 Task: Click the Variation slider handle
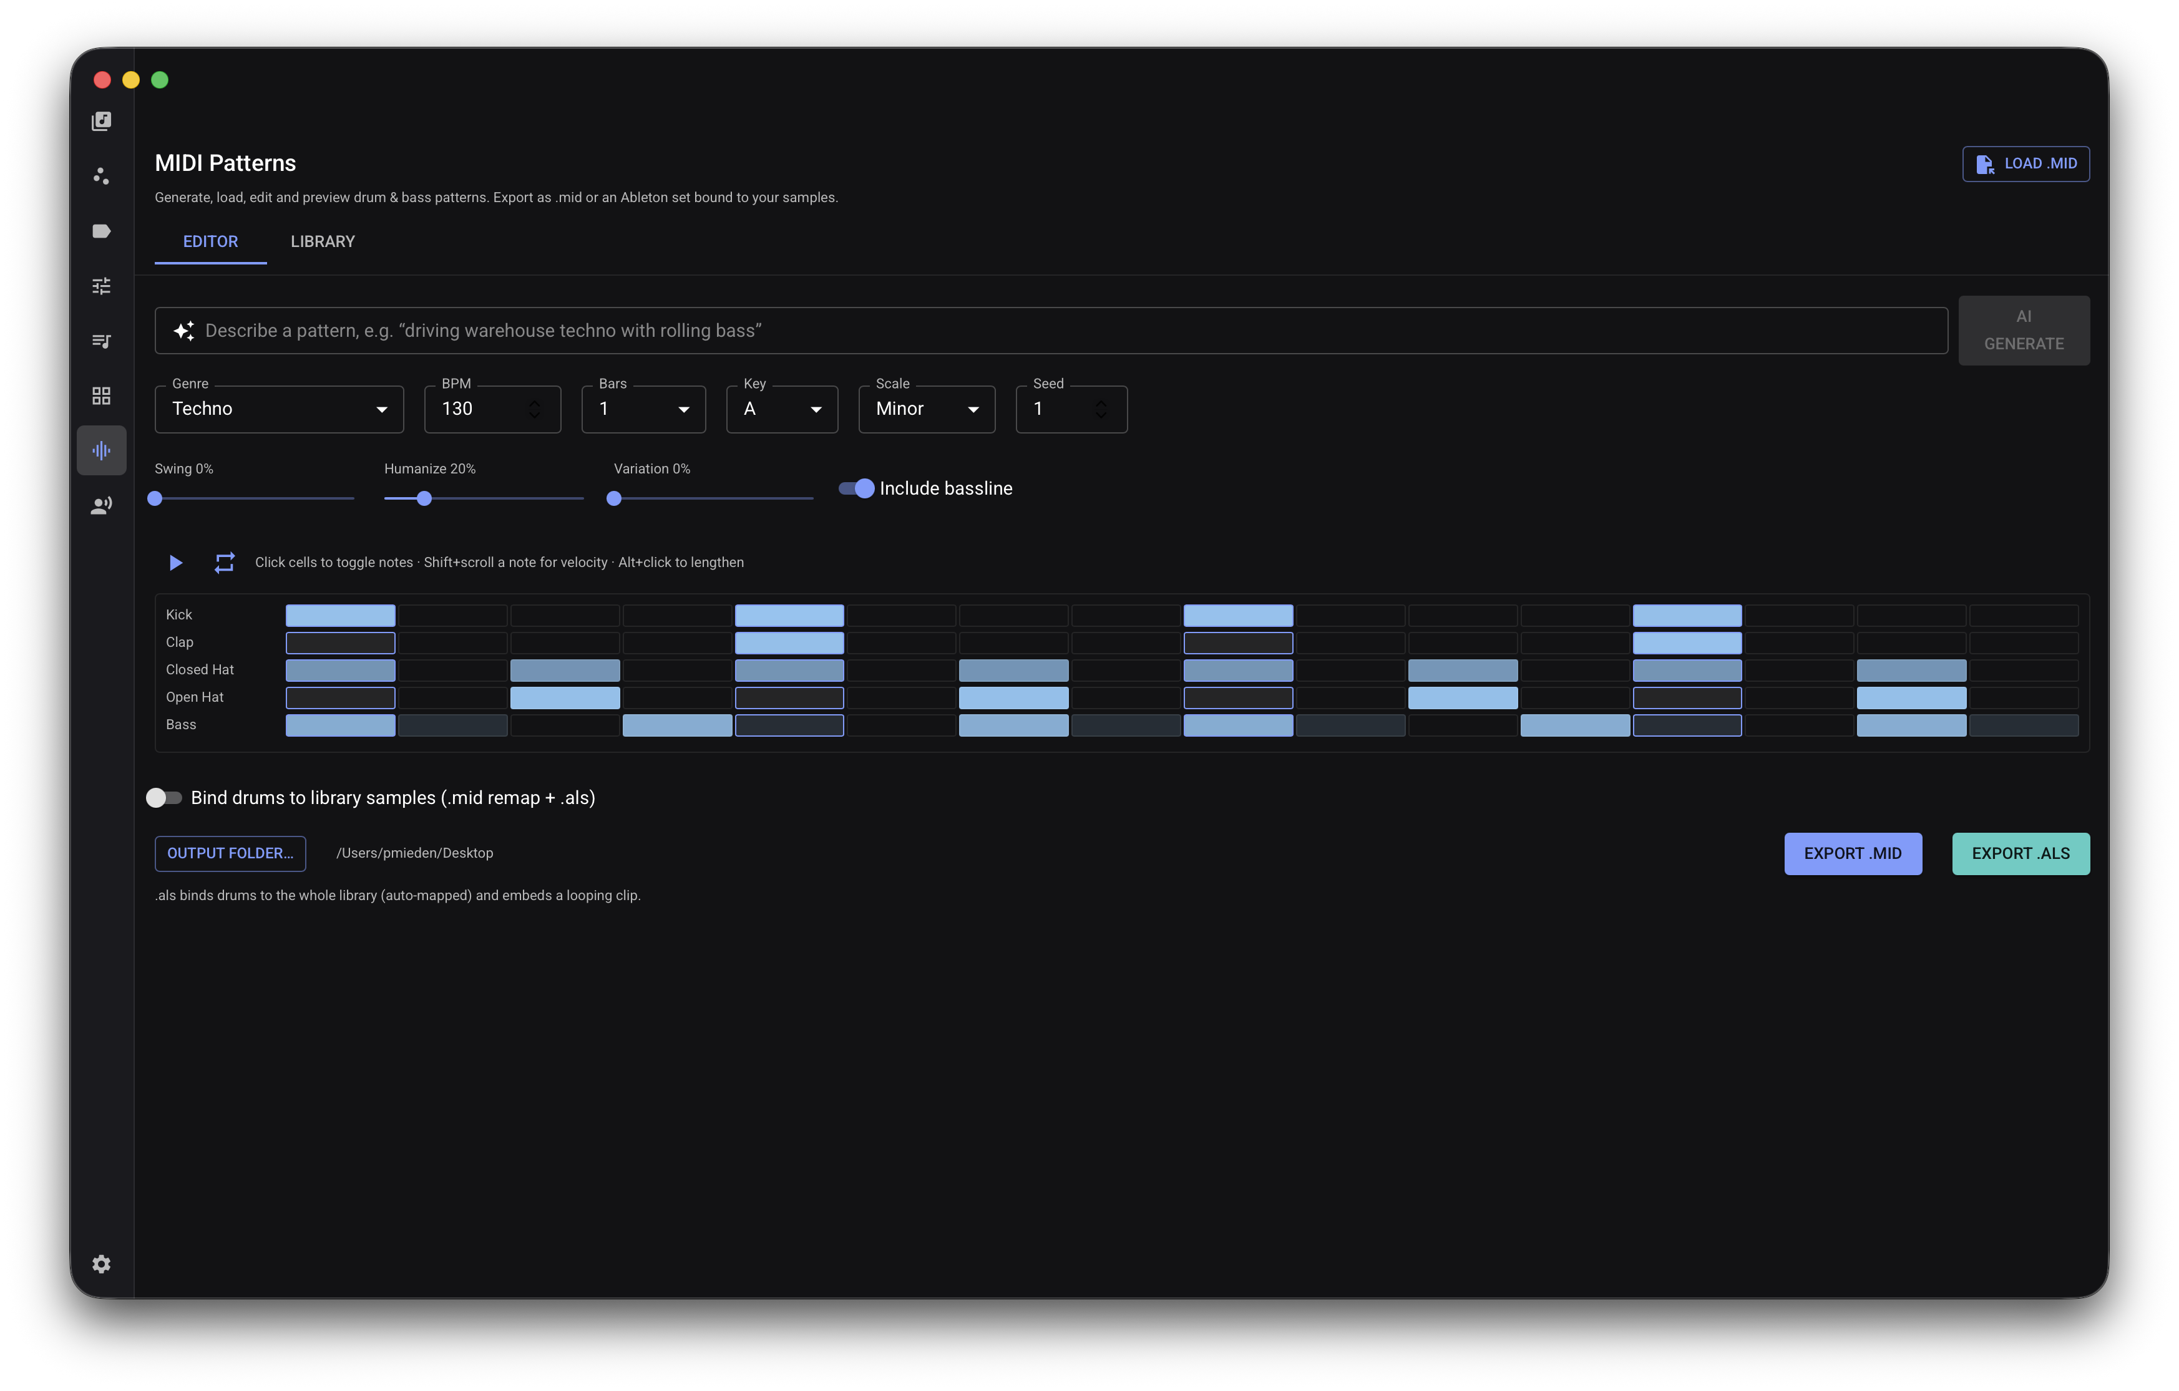click(615, 498)
